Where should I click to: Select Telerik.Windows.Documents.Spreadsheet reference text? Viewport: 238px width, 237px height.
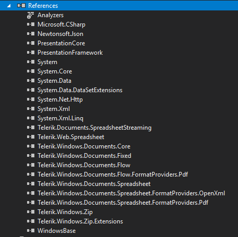pyautogui.click(x=94, y=184)
